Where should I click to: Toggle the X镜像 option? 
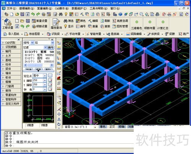30,125
